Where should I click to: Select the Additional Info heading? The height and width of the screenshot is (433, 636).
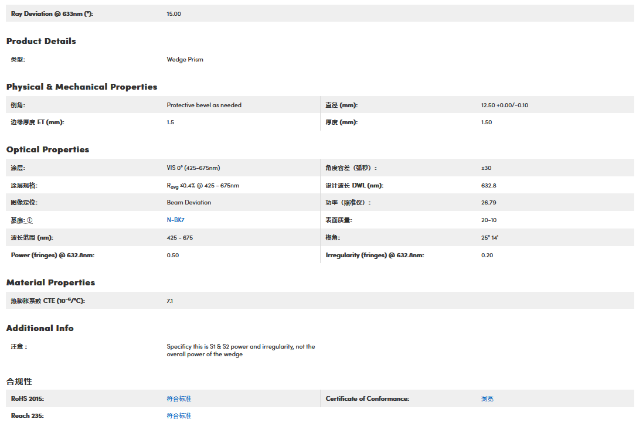tap(40, 328)
